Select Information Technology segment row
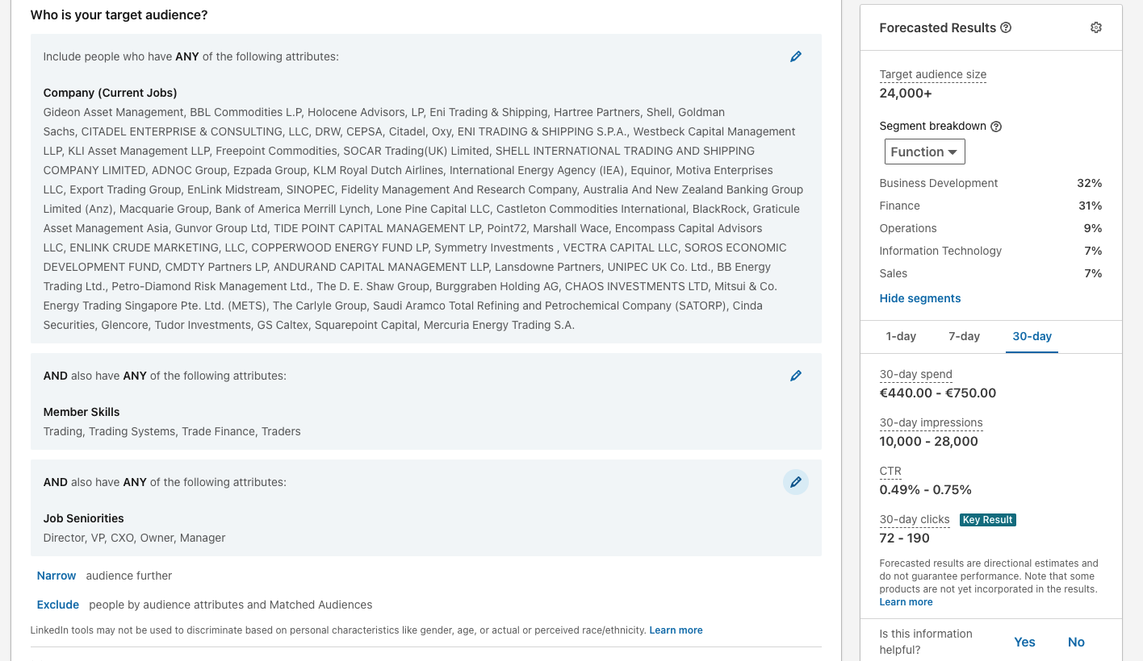The width and height of the screenshot is (1143, 661). point(990,251)
